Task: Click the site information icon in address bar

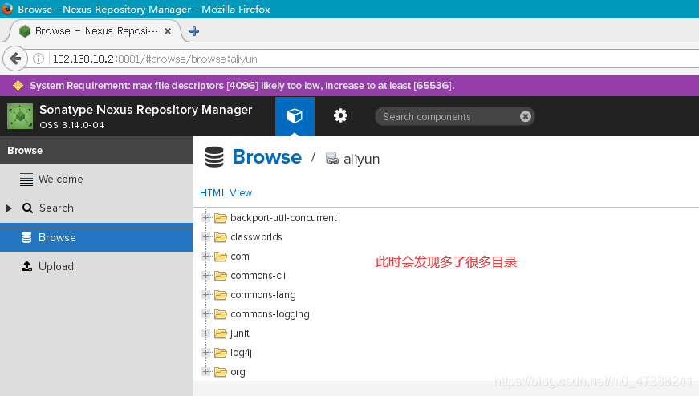Action: point(39,59)
